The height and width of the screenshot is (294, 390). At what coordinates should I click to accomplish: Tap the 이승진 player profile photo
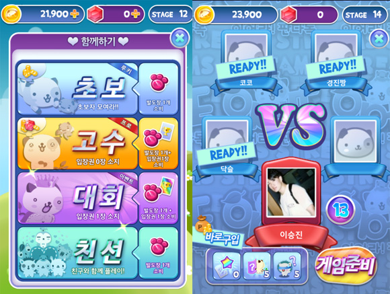(x=291, y=192)
